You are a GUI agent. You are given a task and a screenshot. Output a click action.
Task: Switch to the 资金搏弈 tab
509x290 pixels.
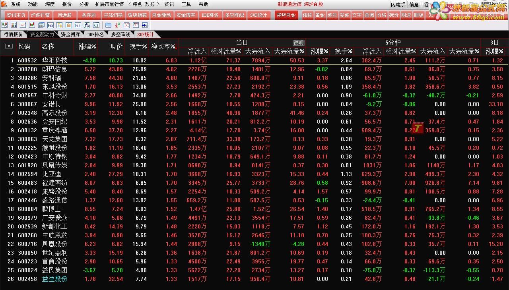pyautogui.click(x=70, y=35)
